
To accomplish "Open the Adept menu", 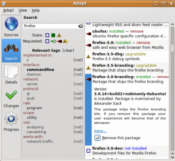I will (x=8, y=11).
